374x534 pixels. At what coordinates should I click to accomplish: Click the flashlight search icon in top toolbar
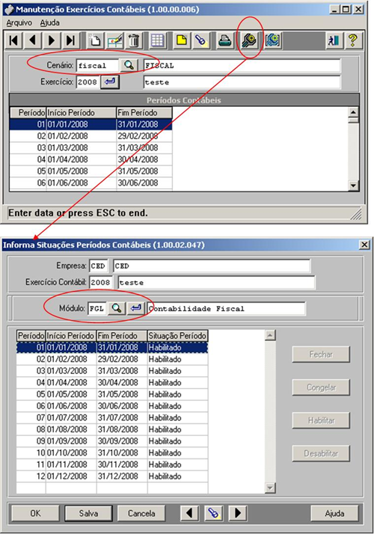pos(201,40)
